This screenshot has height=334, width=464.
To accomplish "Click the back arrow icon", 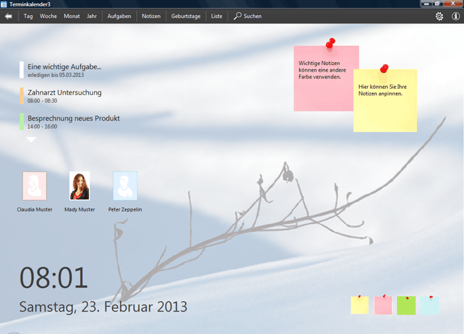I will click(x=9, y=16).
